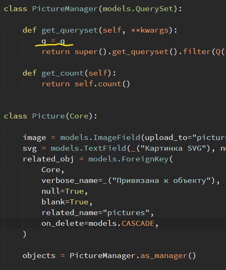Click the as_manager method call
This screenshot has height=270, width=226.
(164, 256)
